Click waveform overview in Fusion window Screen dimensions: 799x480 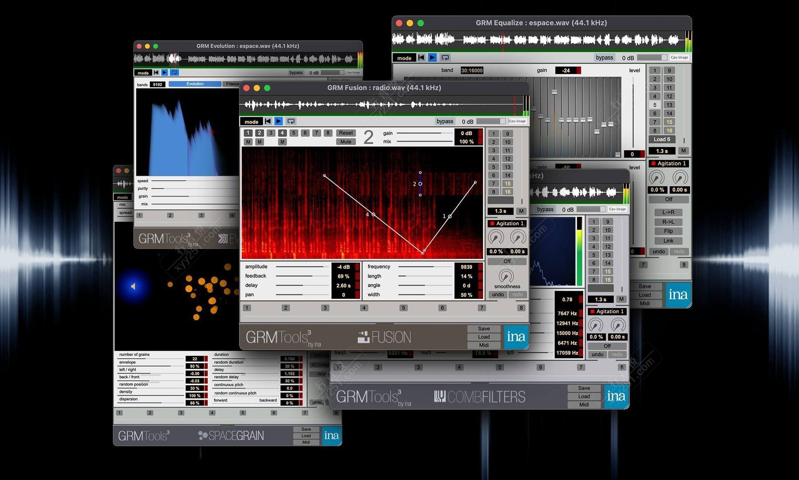381,105
